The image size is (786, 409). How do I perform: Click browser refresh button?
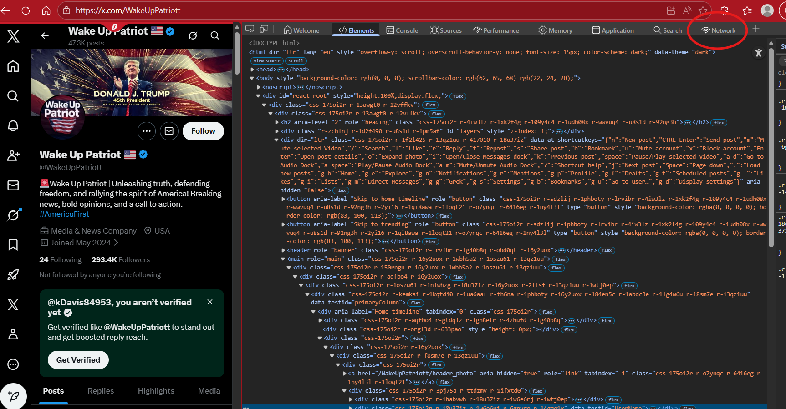[x=26, y=10]
